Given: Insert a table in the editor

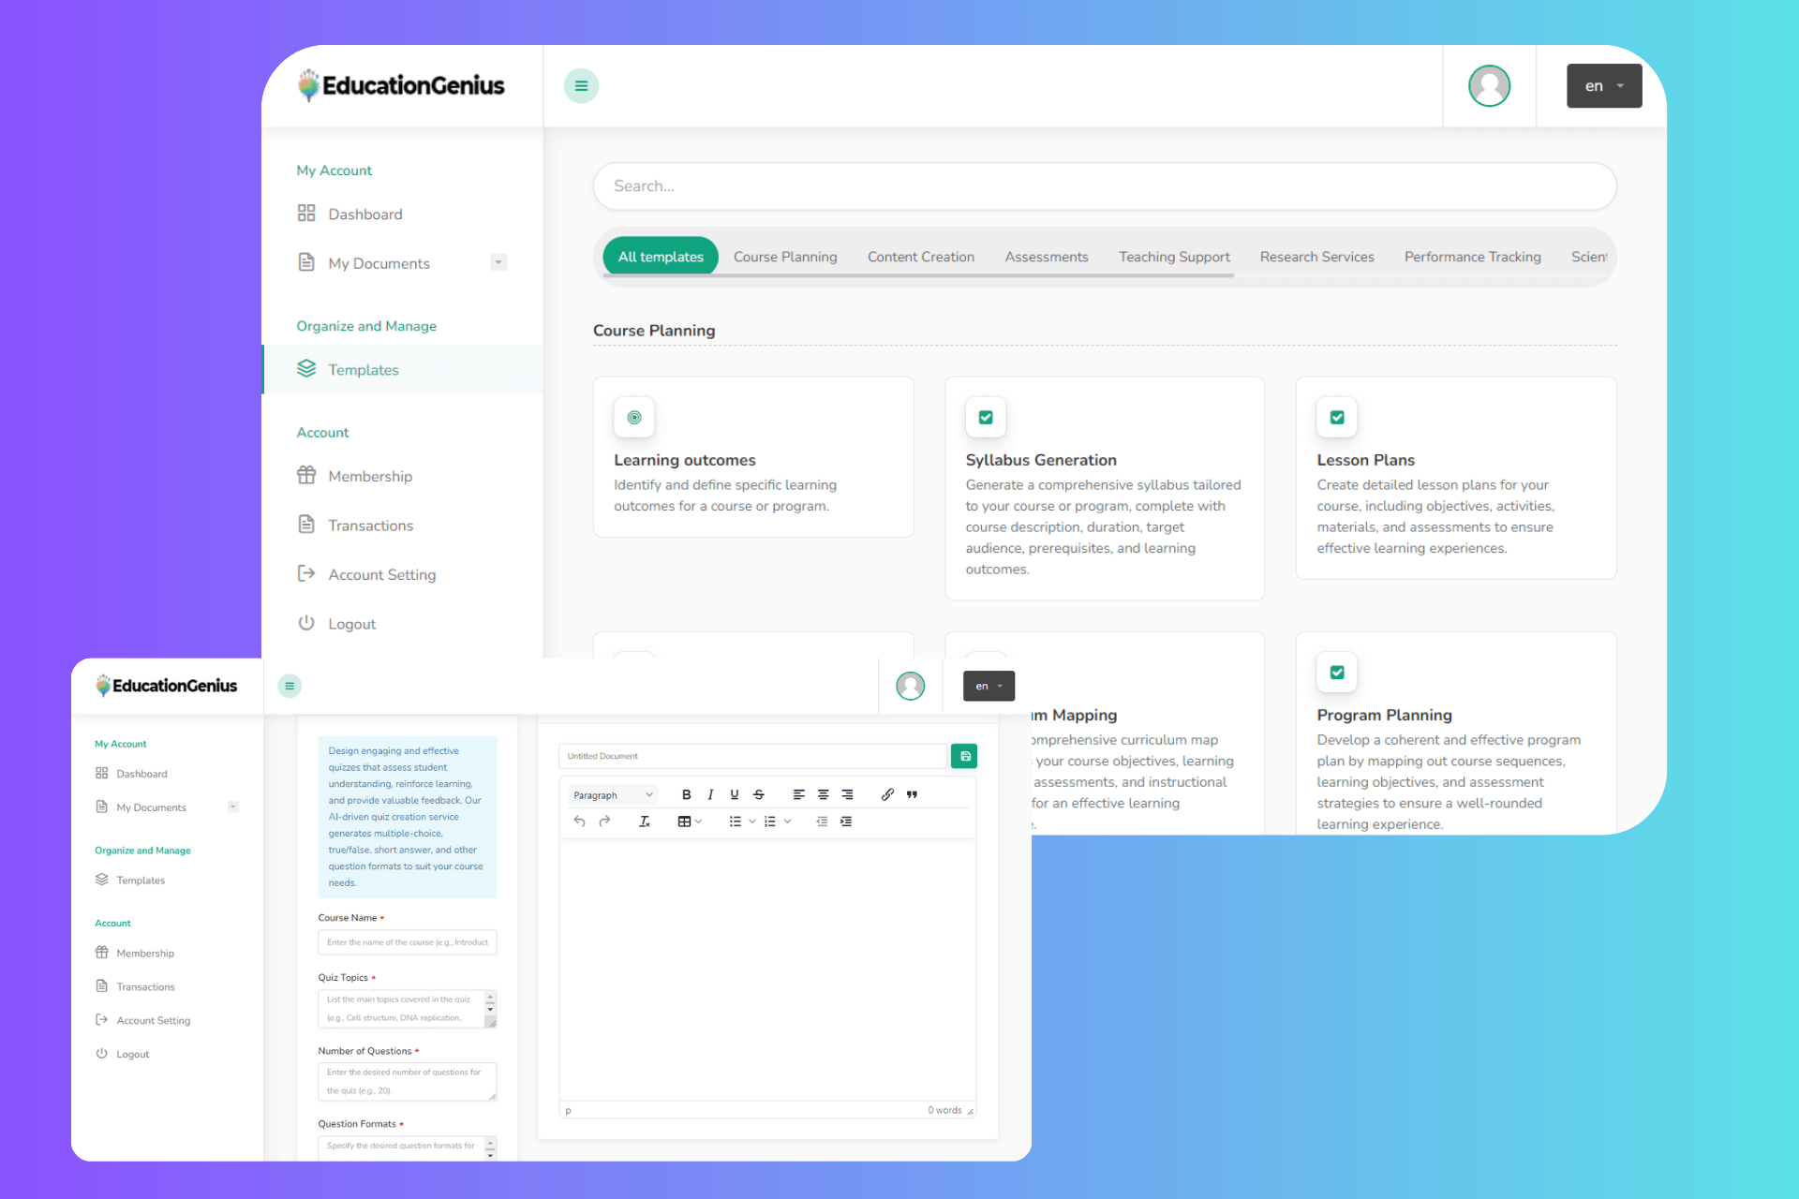Looking at the screenshot, I should tap(684, 822).
